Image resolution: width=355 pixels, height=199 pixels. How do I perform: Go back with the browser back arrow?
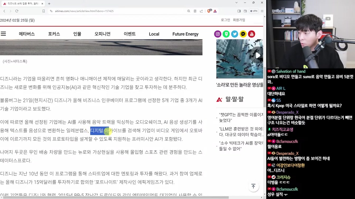coord(4,11)
